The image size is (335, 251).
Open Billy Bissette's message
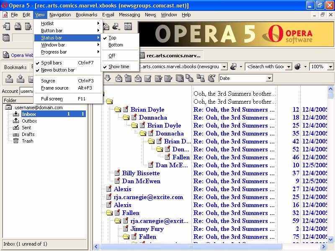coord(141,173)
